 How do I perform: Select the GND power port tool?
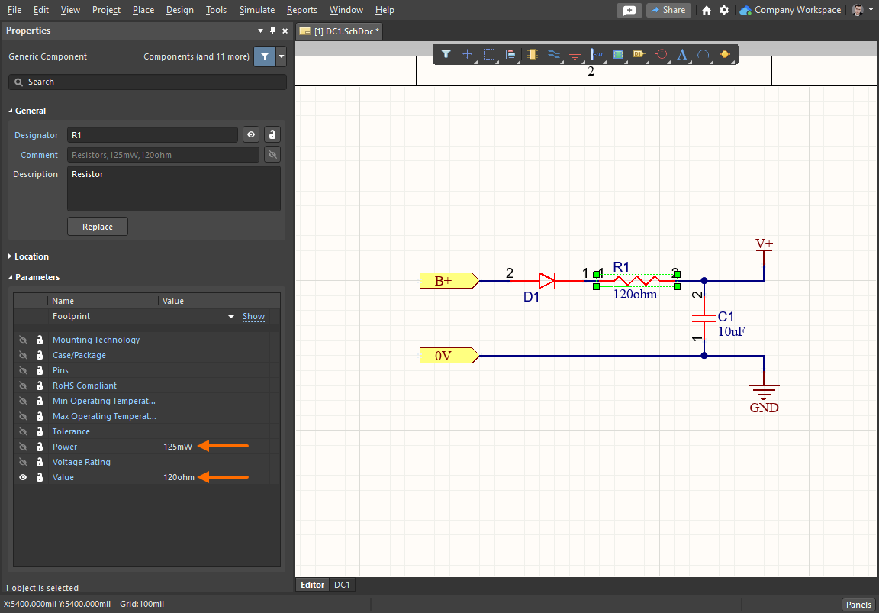click(574, 54)
